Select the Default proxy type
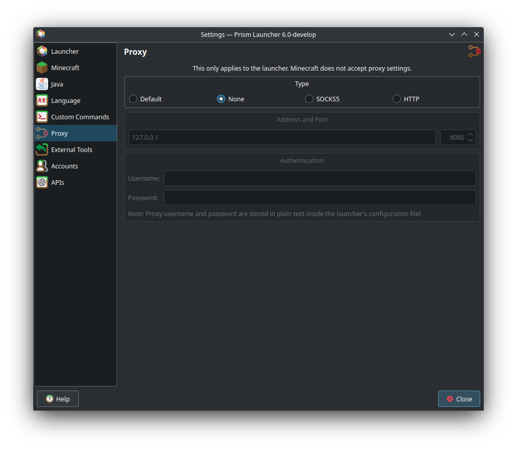This screenshot has height=450, width=517. pyautogui.click(x=145, y=99)
